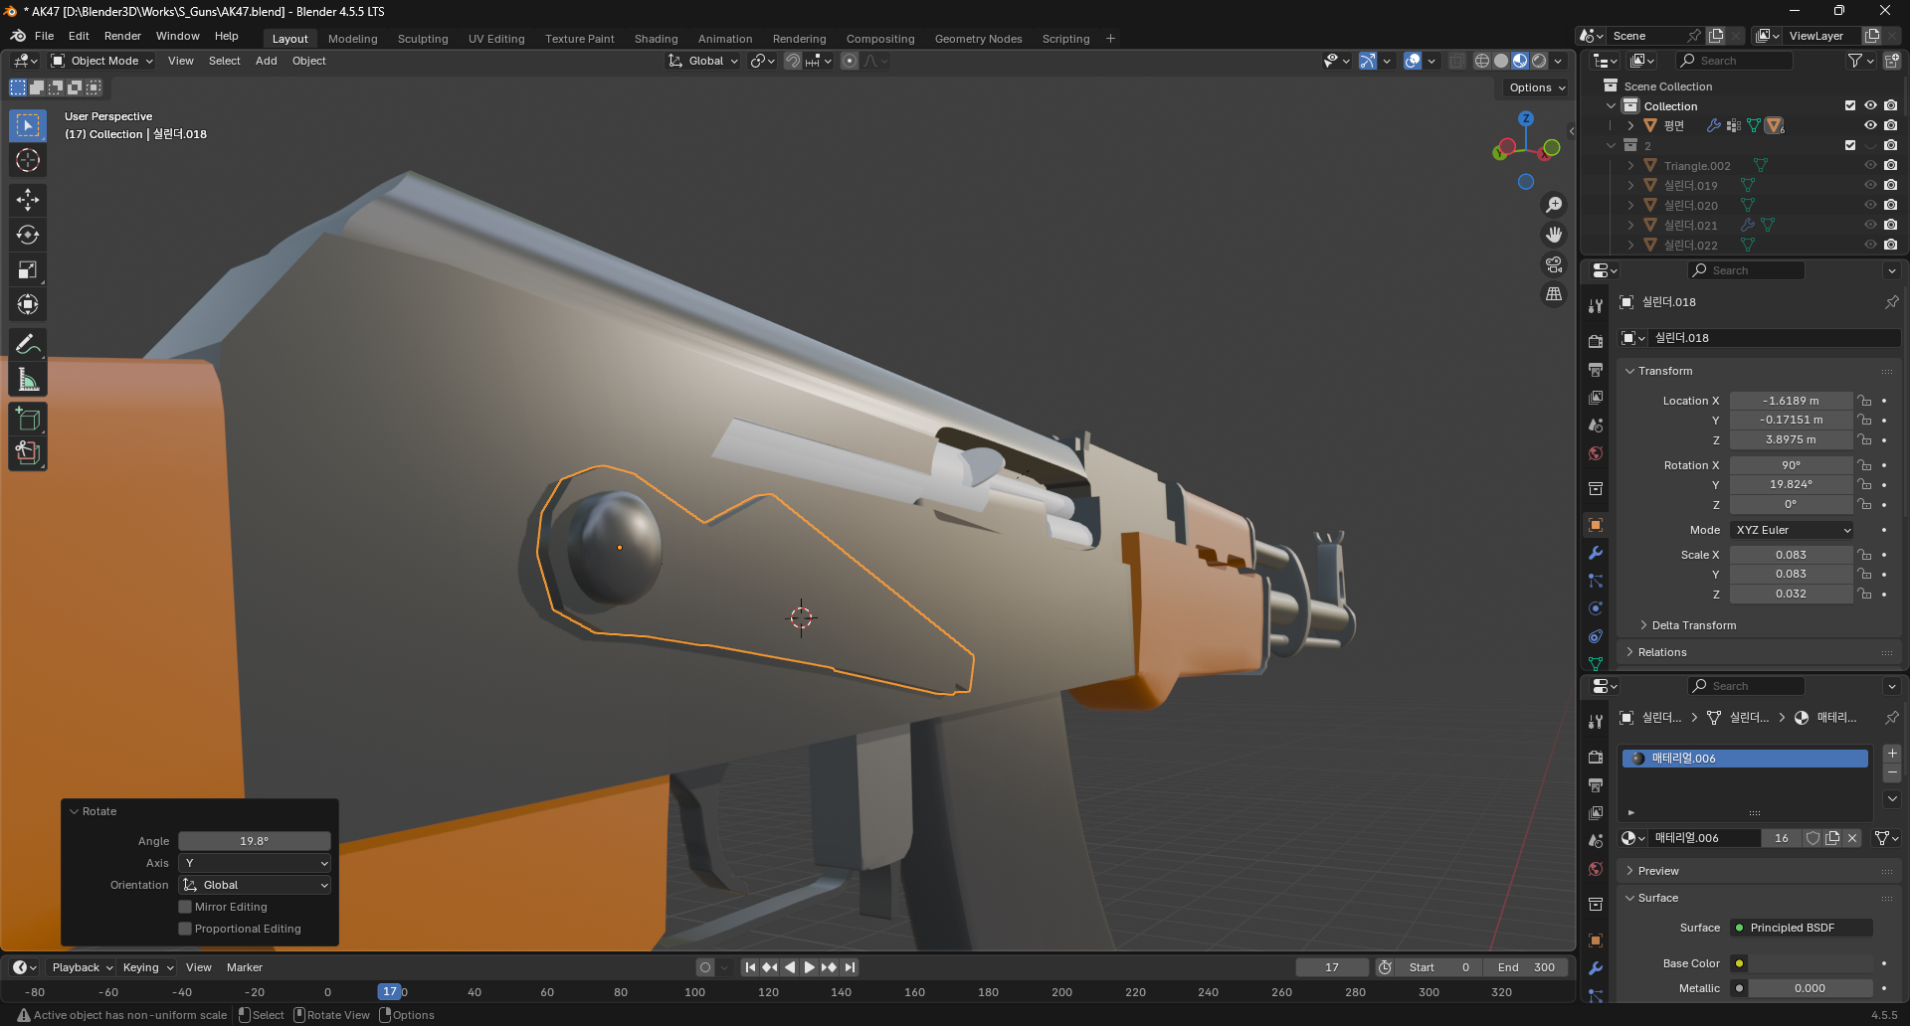1910x1026 pixels.
Task: Open the viewport Add menu
Action: pyautogui.click(x=266, y=61)
